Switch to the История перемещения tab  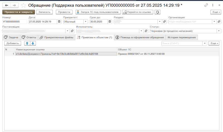tap(182, 37)
